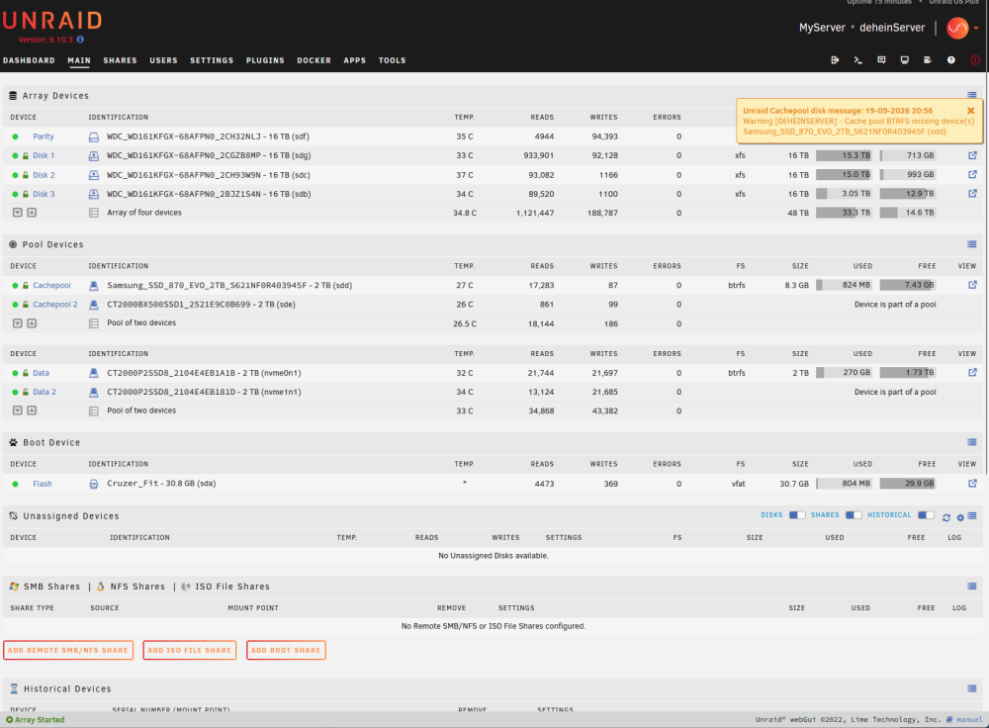Browse Disk 3 contents icon

click(x=972, y=193)
